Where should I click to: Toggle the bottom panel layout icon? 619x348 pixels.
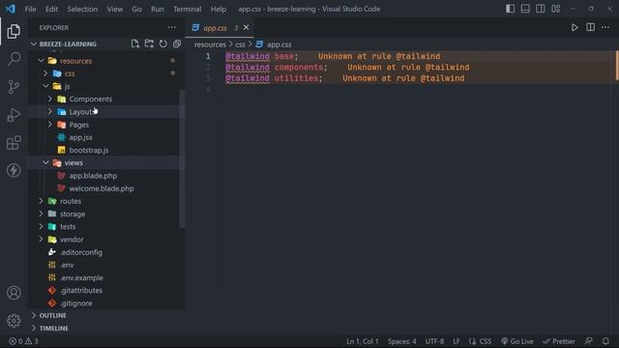525,9
